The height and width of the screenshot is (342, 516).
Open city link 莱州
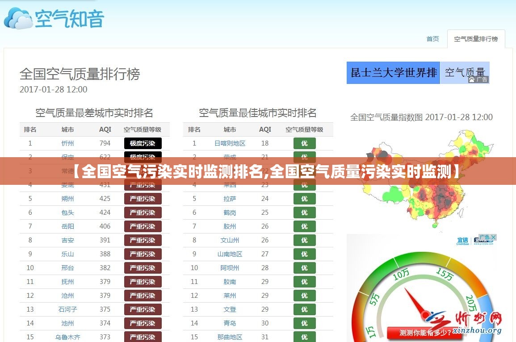(230, 295)
